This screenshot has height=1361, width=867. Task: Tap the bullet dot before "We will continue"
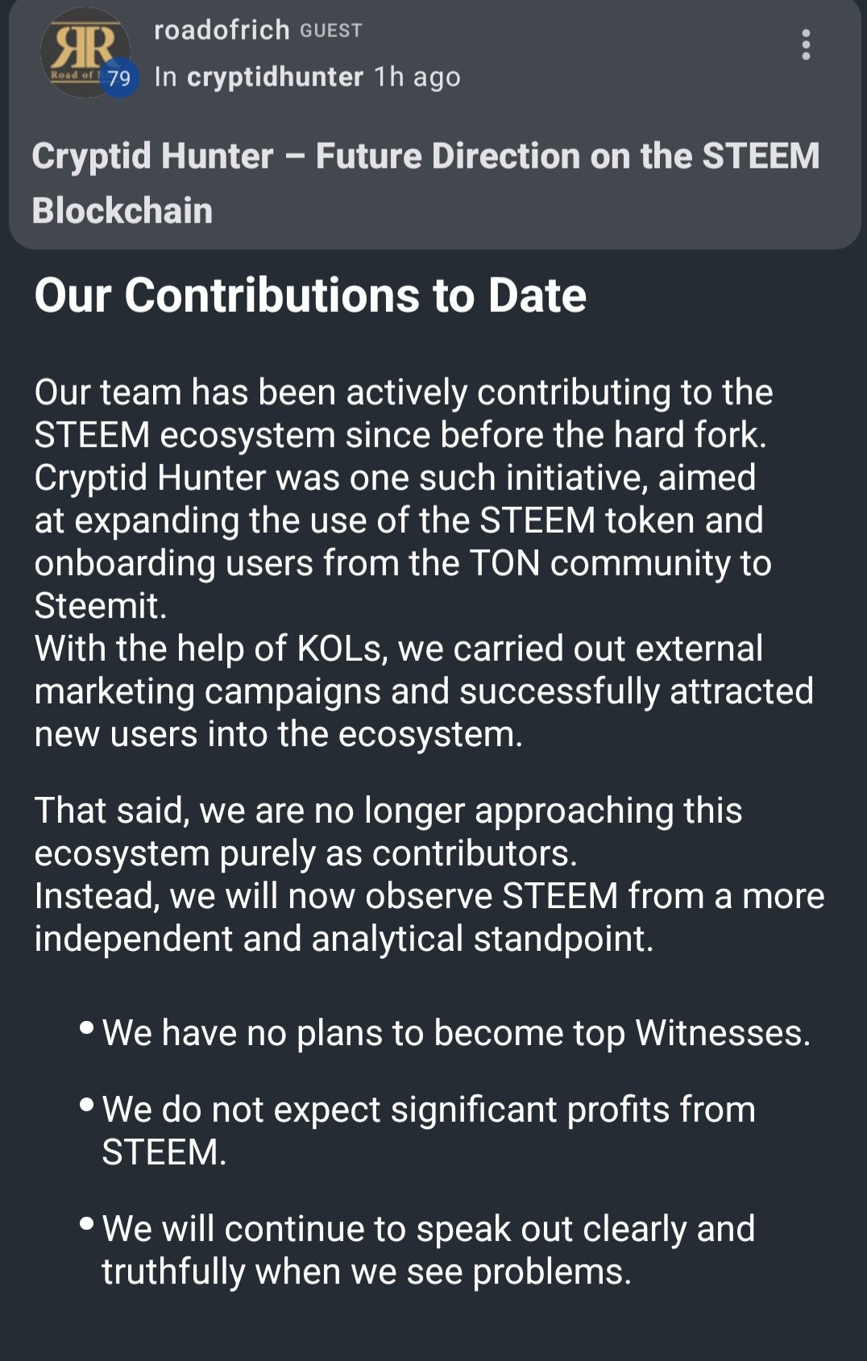(x=87, y=1224)
